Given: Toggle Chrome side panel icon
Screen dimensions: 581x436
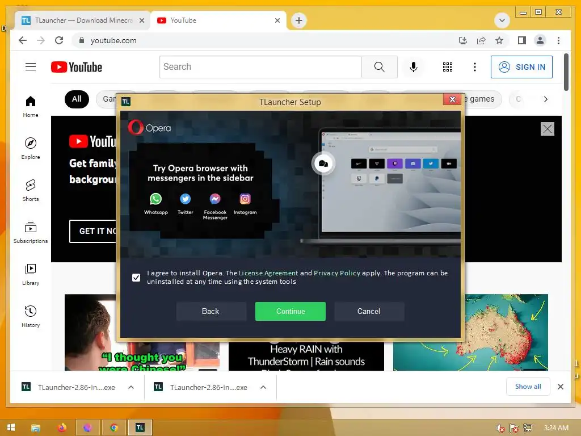Looking at the screenshot, I should click(x=522, y=40).
